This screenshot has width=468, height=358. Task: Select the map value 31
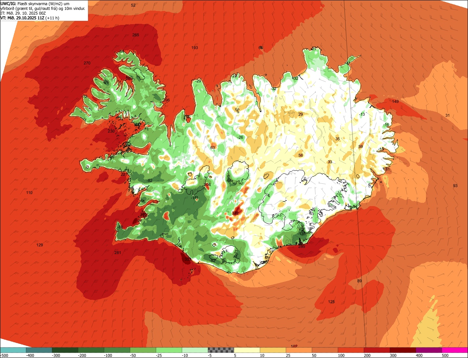448,115
